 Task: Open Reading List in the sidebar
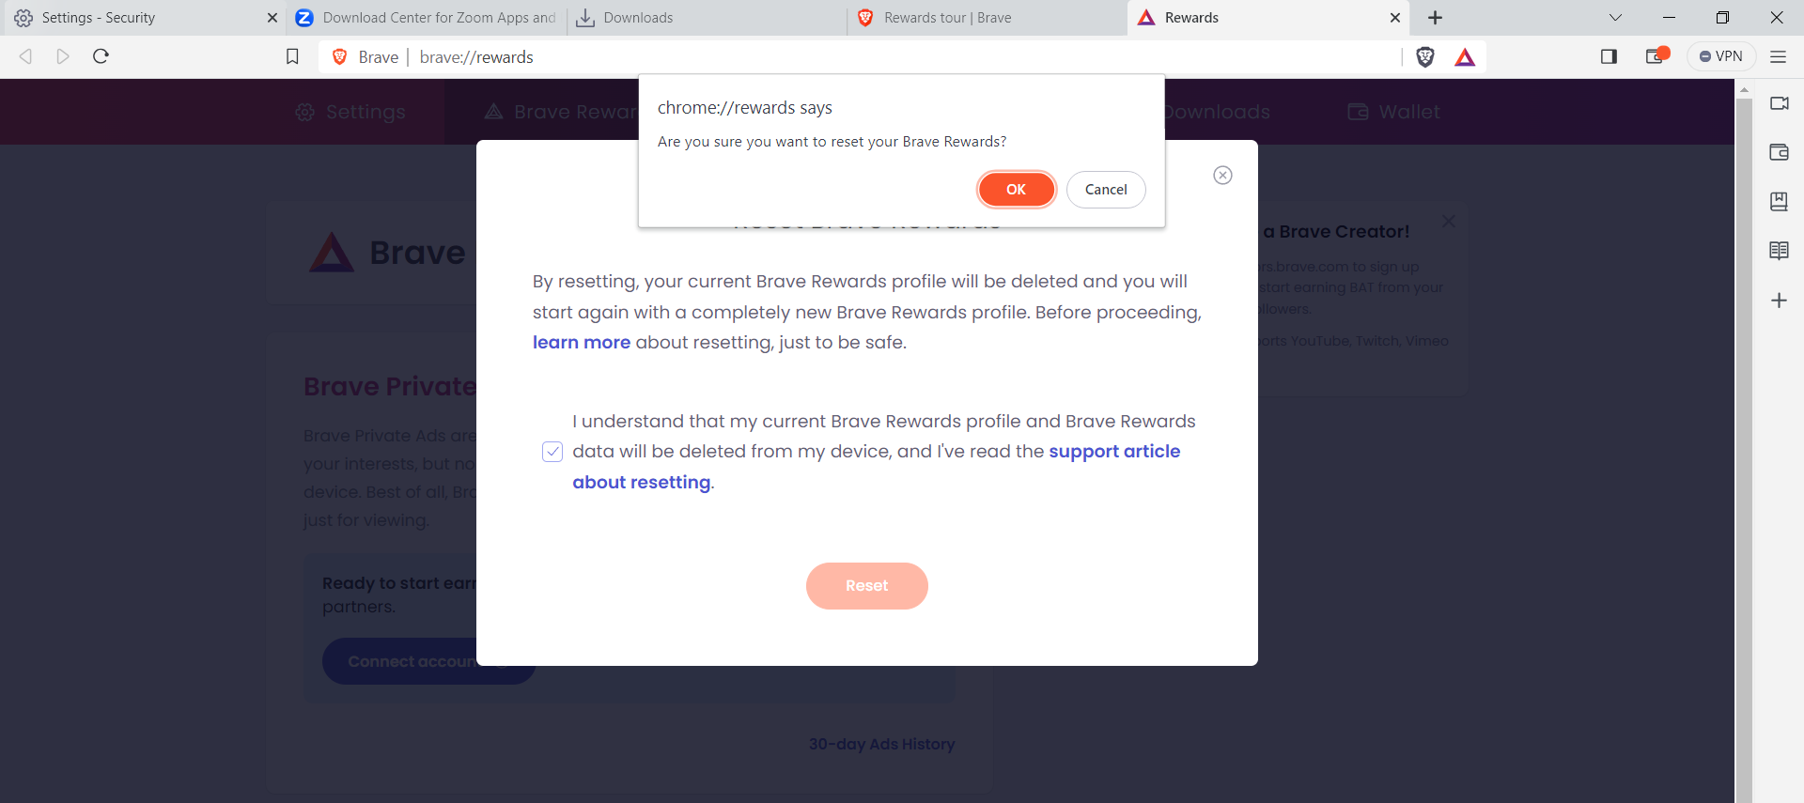click(x=1780, y=250)
